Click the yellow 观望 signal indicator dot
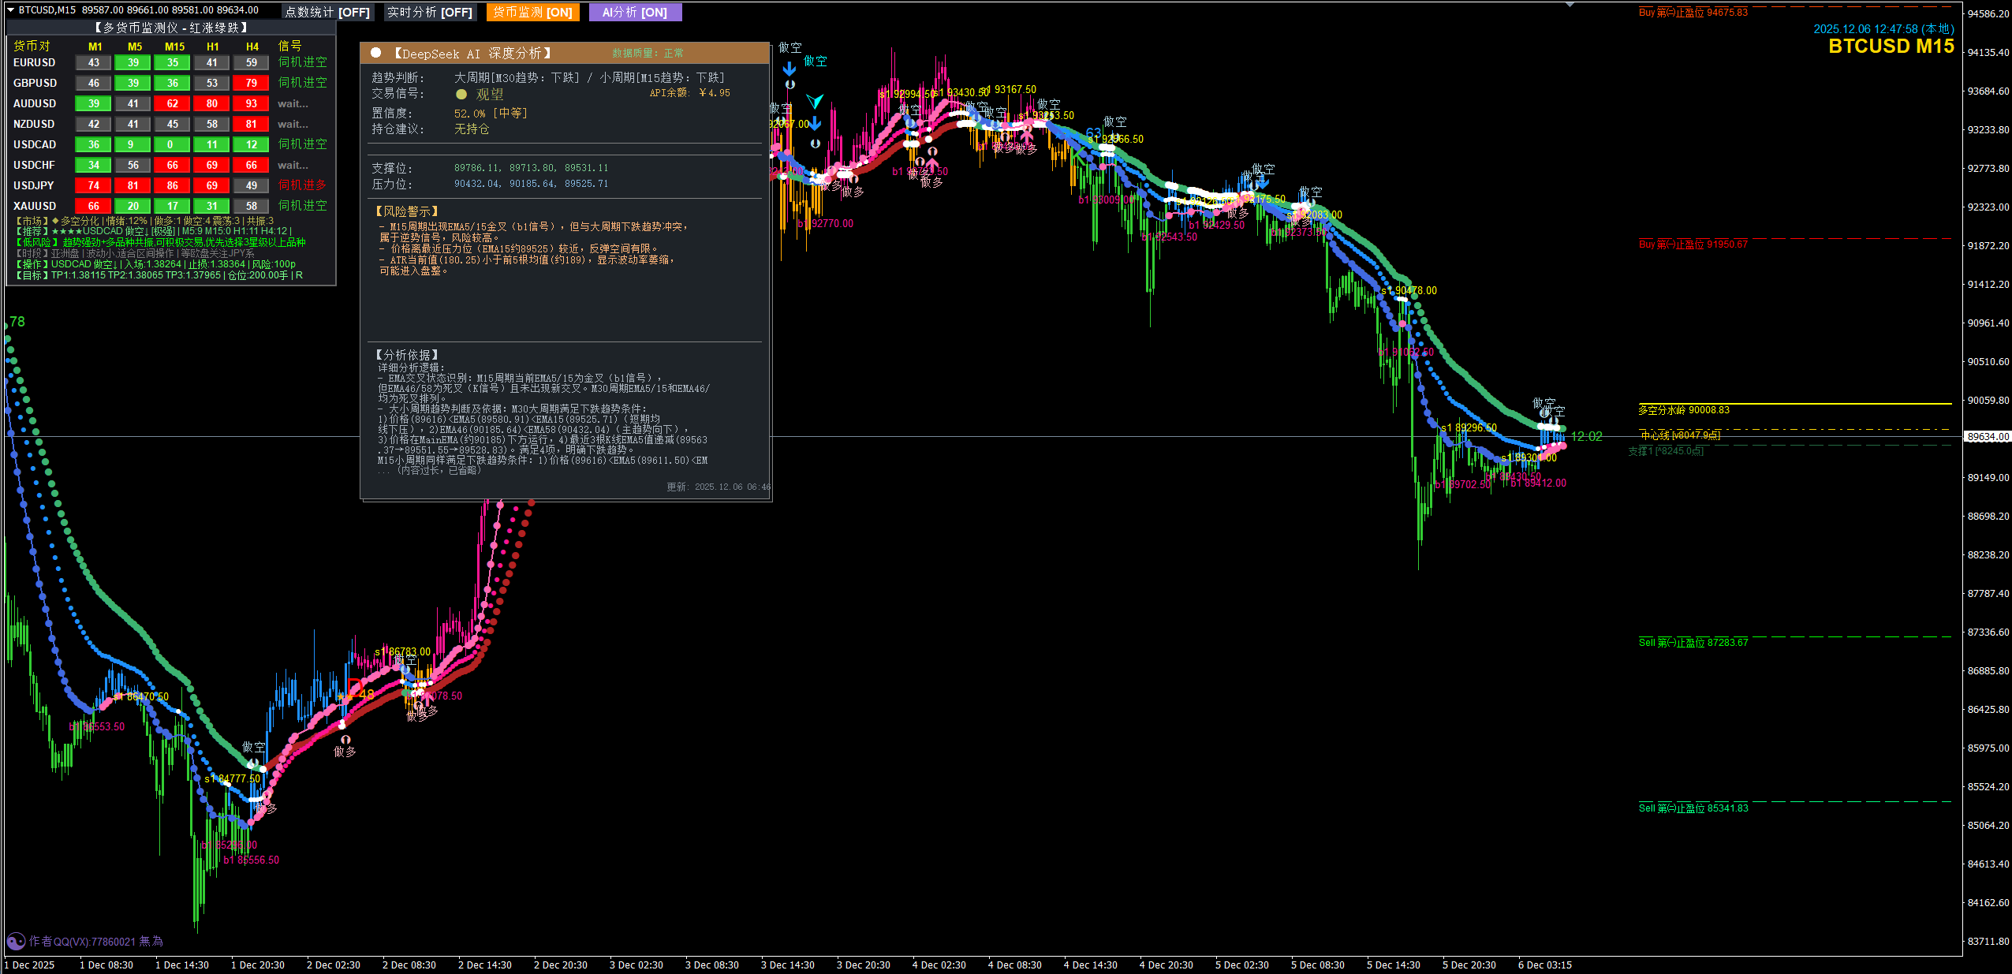This screenshot has height=974, width=2012. click(461, 94)
